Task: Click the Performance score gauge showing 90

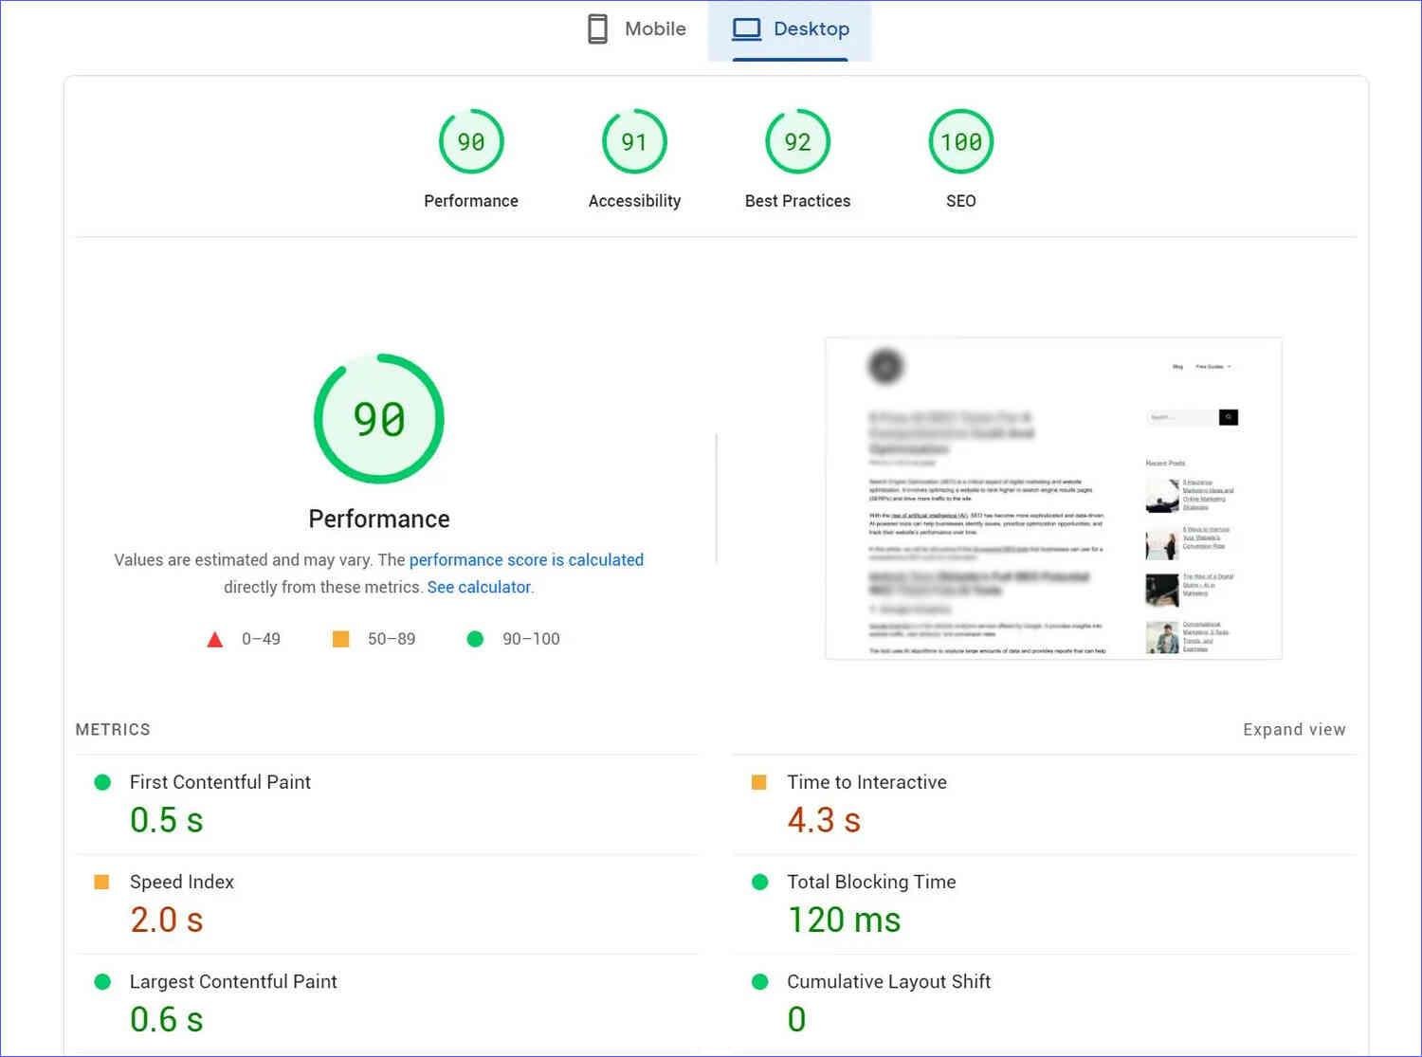Action: point(471,141)
